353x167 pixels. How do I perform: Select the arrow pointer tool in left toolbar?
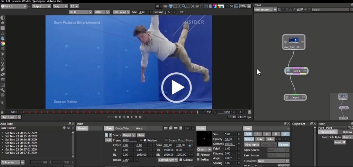coord(2,103)
